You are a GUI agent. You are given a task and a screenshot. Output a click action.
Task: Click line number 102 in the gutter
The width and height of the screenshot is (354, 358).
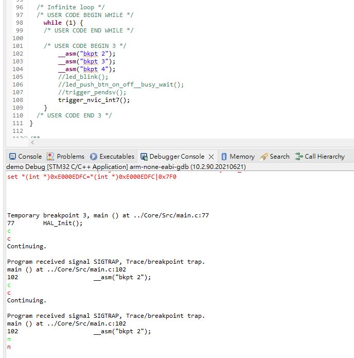click(x=18, y=54)
